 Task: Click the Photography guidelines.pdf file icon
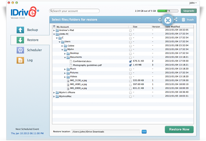click(x=71, y=65)
